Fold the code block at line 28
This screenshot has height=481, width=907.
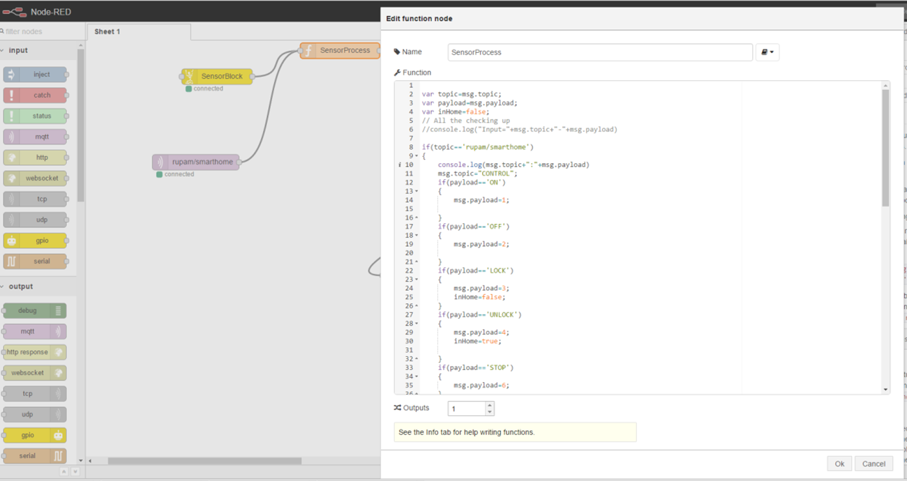pos(417,323)
